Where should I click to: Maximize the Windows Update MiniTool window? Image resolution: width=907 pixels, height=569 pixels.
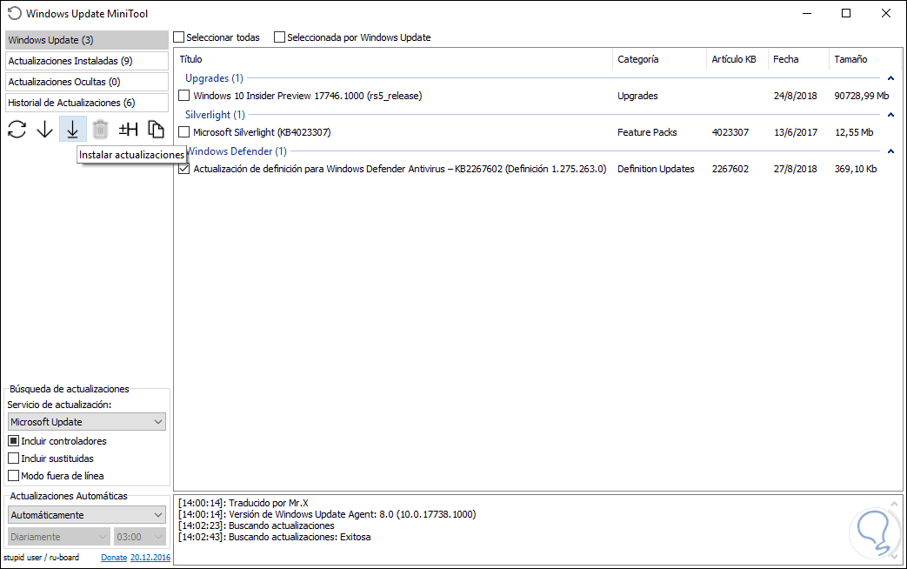845,13
